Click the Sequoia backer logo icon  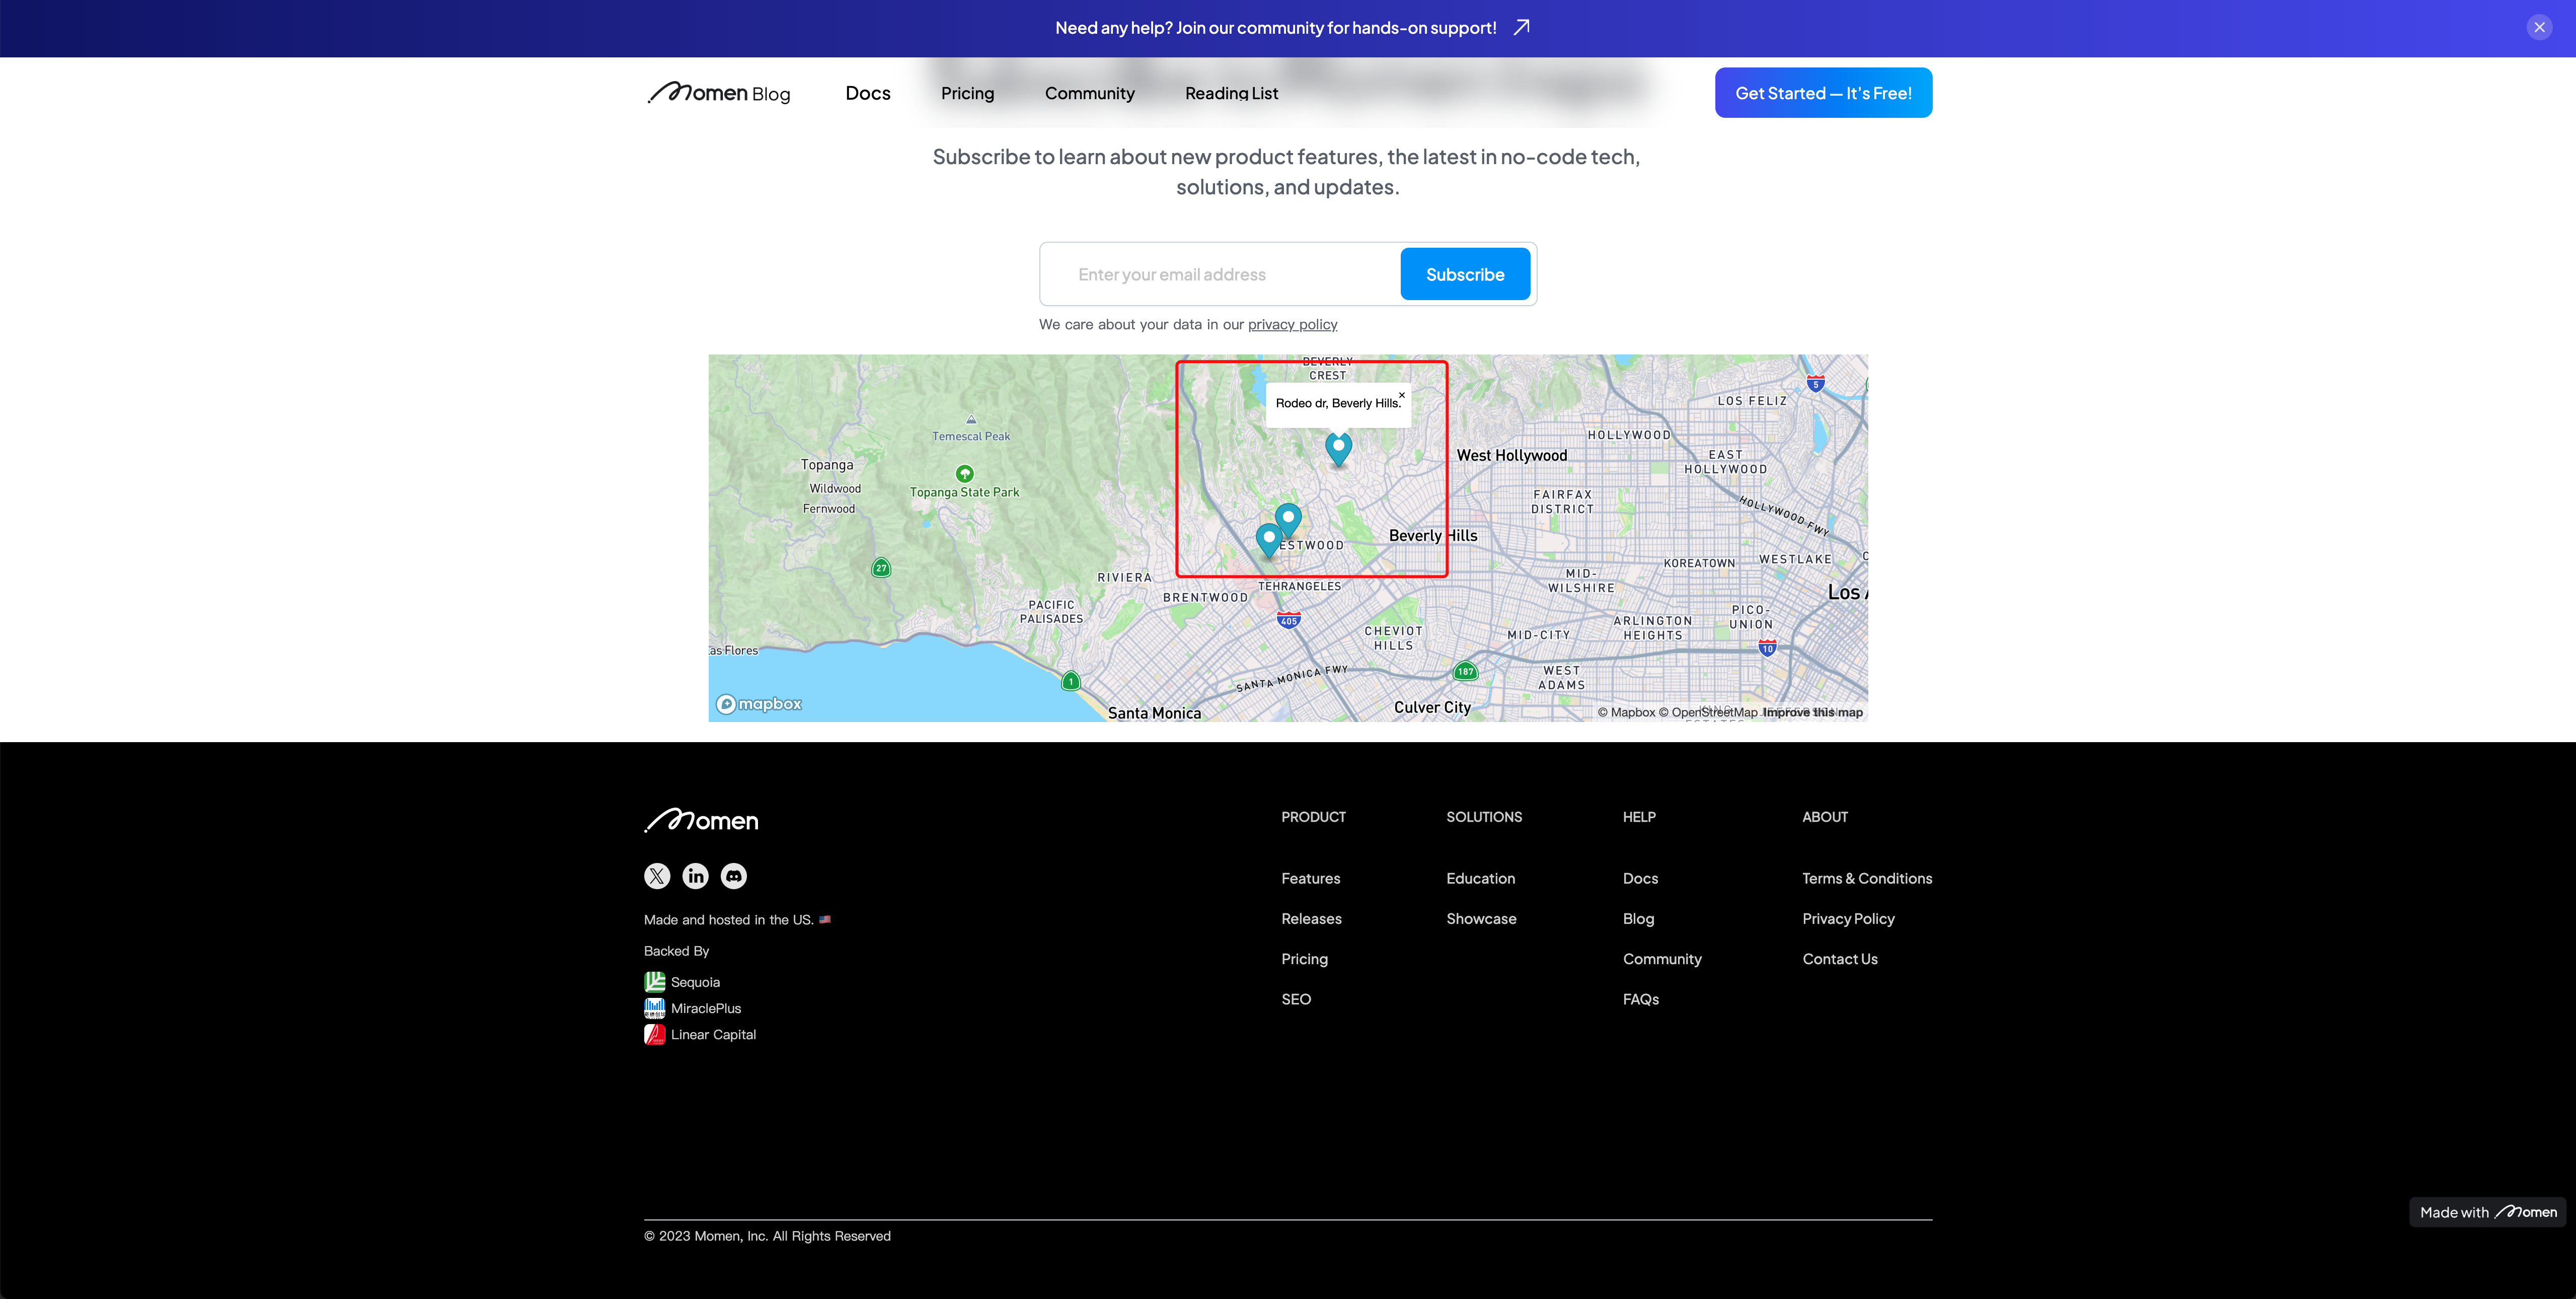coord(654,982)
